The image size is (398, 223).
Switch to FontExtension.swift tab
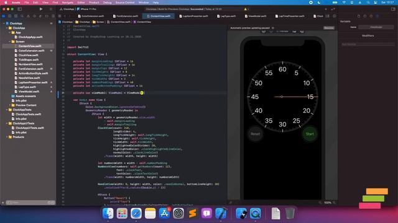[126, 16]
